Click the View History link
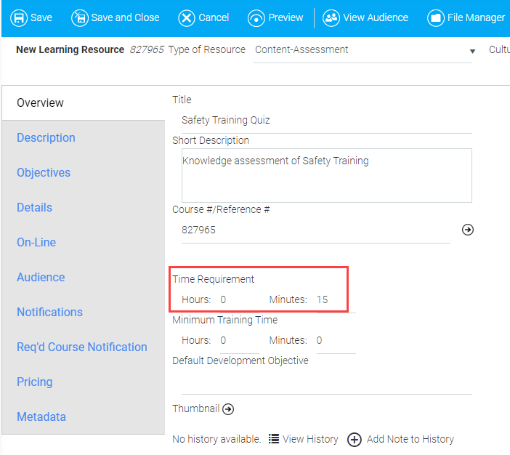Image resolution: width=510 pixels, height=455 pixels. pyautogui.click(x=310, y=439)
